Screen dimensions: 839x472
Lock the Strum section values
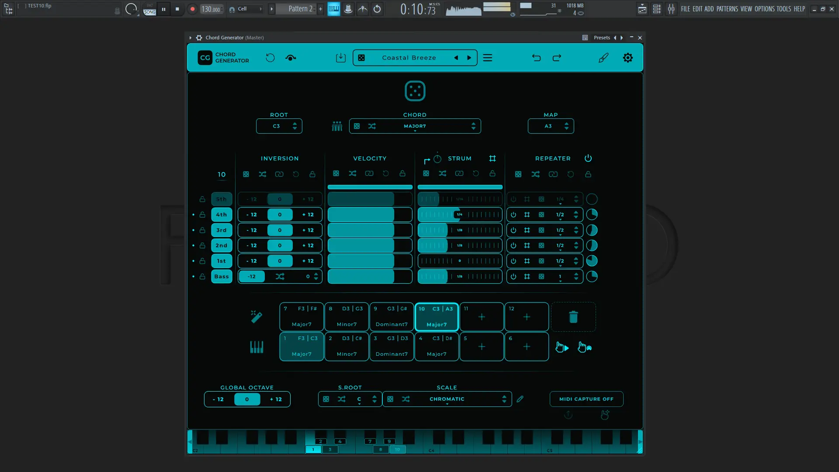coord(492,174)
